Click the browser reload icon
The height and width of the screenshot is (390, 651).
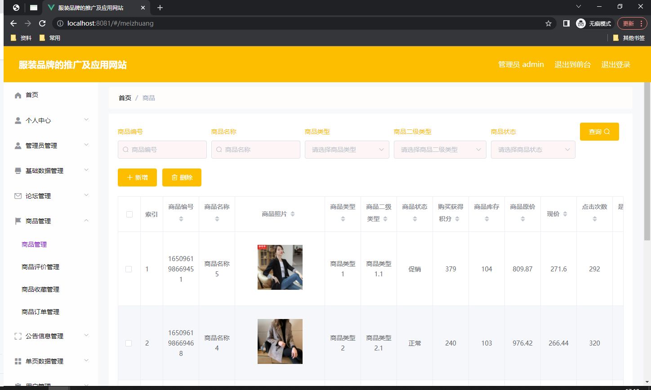[x=42, y=23]
